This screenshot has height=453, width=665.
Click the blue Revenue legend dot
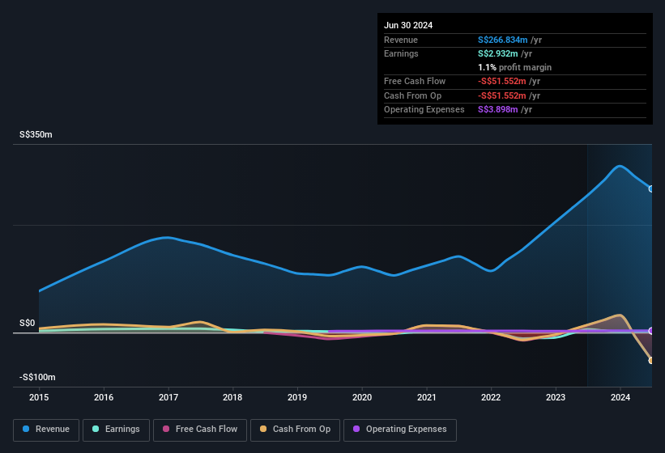click(x=26, y=429)
